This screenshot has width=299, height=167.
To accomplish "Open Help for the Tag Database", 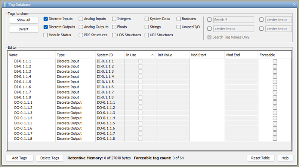I will pyautogui.click(x=285, y=158).
